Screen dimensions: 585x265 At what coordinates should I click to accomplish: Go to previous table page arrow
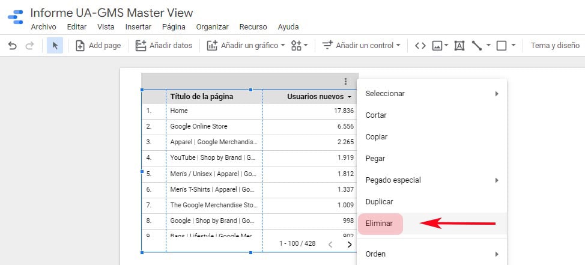tap(330, 245)
